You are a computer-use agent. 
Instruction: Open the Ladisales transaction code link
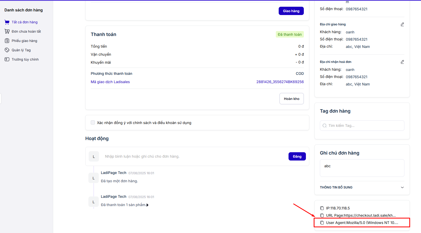coord(280,82)
